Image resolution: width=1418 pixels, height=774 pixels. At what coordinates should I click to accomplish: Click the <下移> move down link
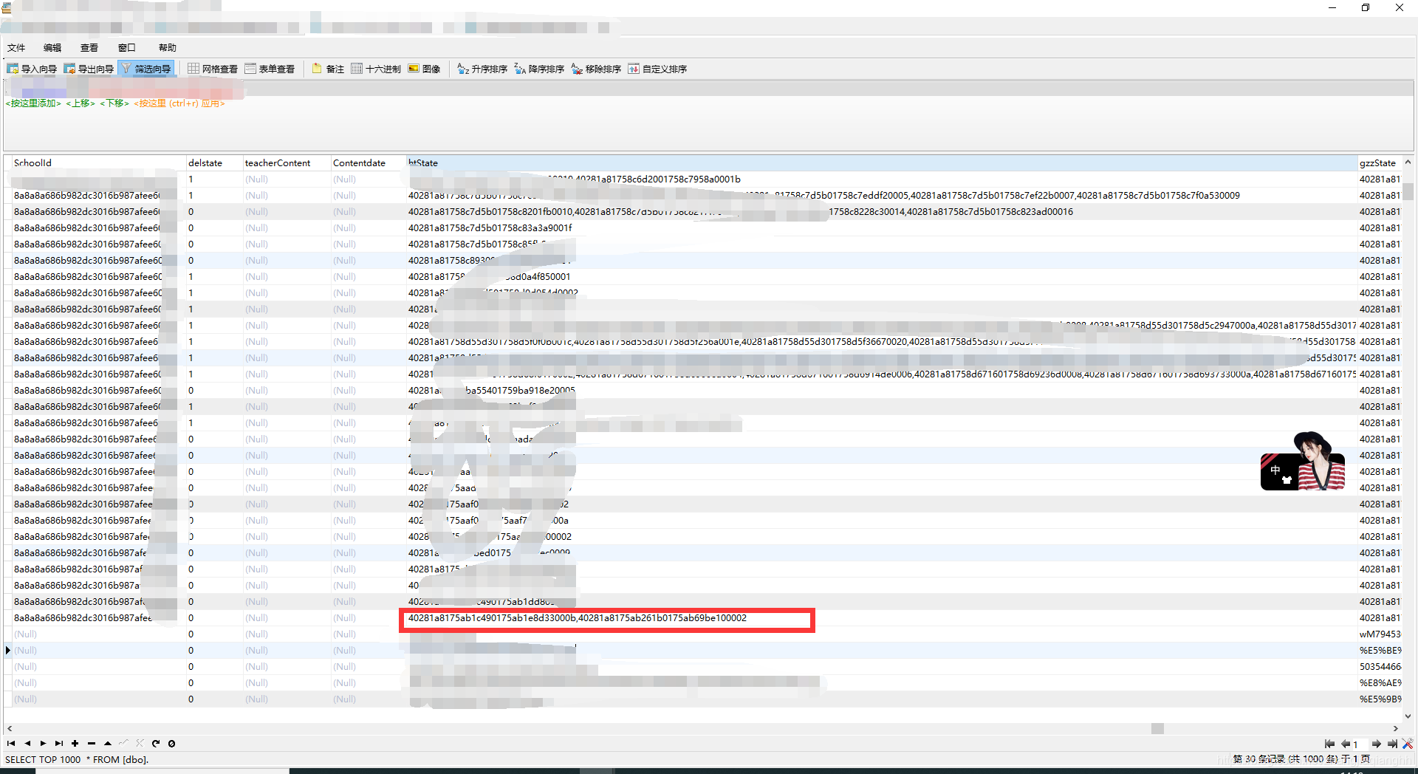pyautogui.click(x=114, y=103)
